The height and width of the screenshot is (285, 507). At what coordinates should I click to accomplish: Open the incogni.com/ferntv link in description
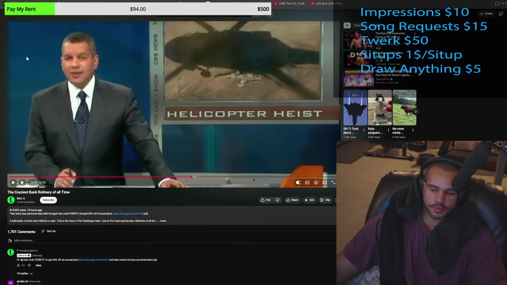[128, 214]
